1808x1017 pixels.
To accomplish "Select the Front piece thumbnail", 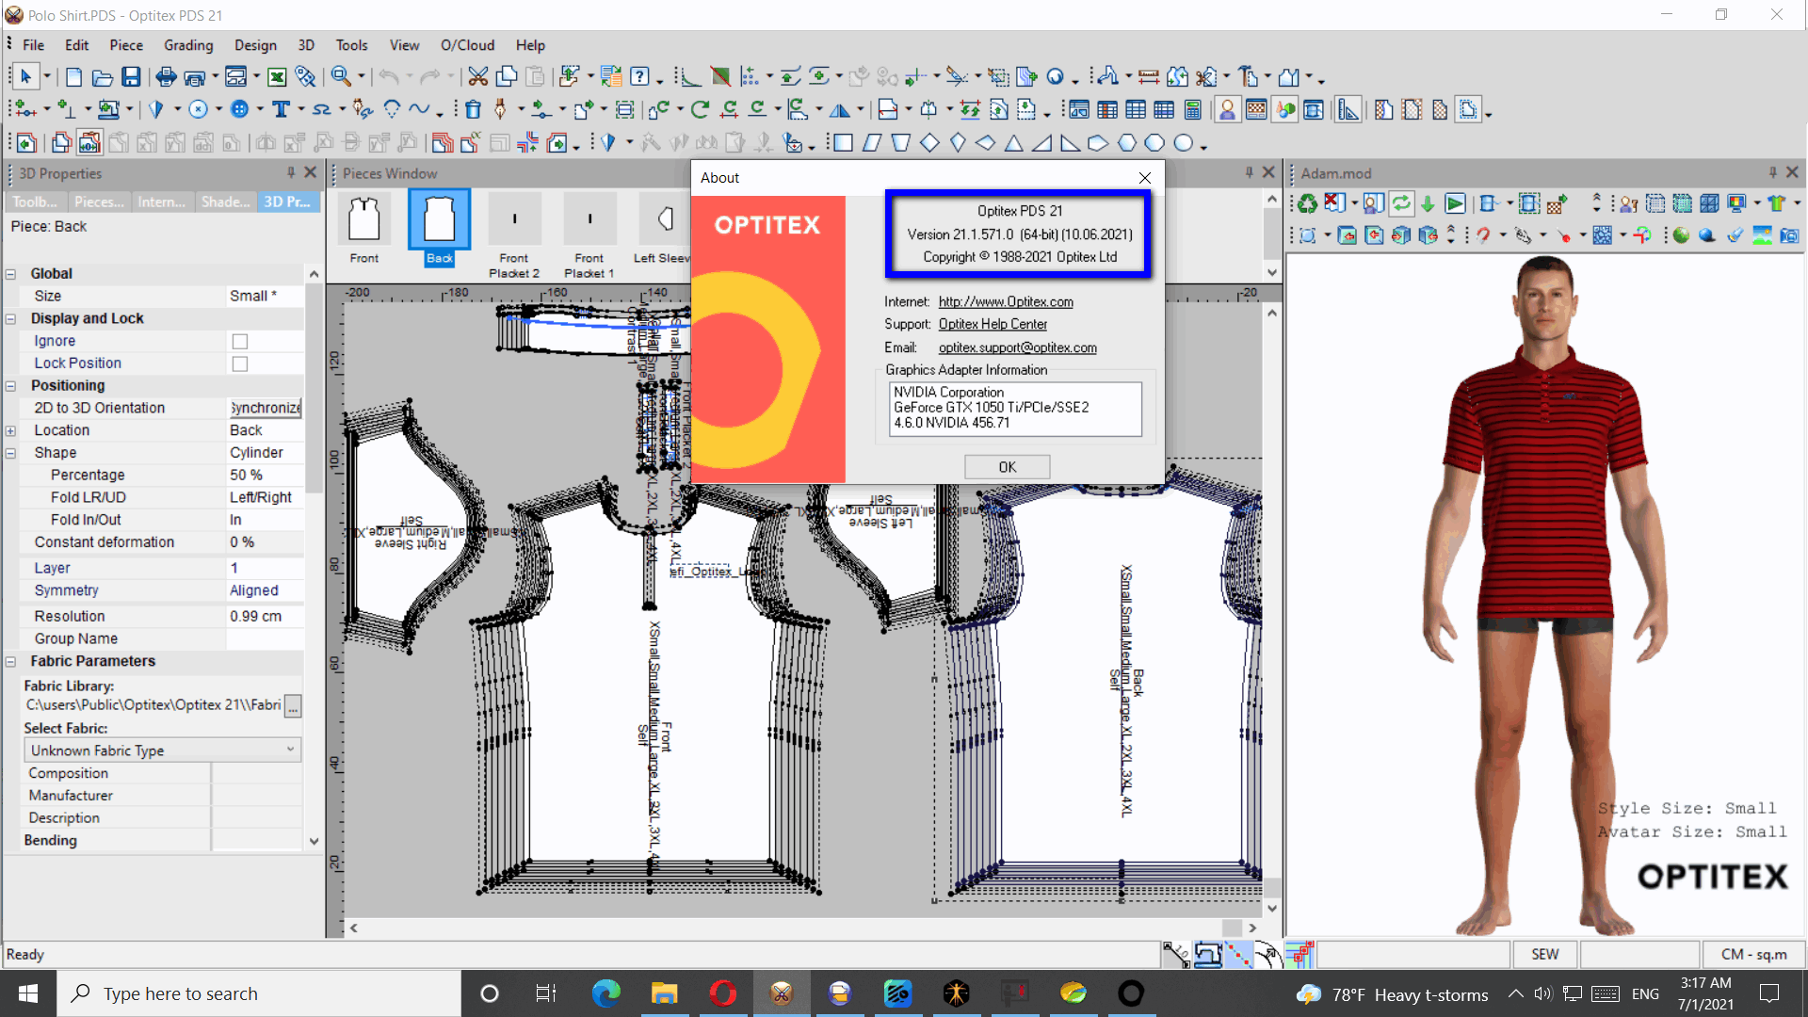I will point(364,230).
